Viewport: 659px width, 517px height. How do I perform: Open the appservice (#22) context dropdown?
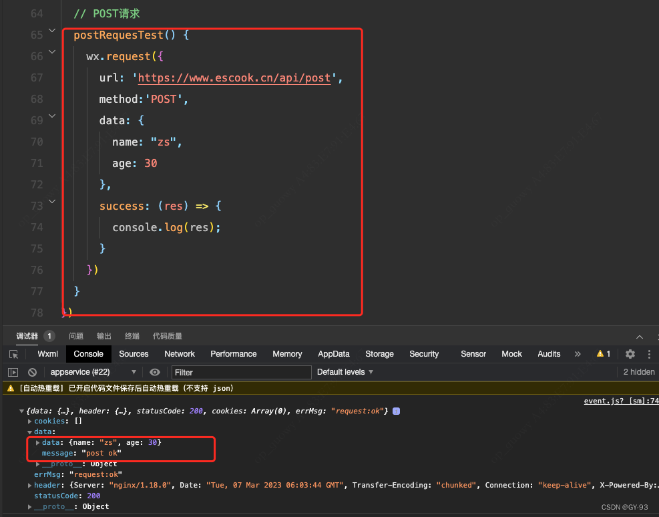coord(93,372)
